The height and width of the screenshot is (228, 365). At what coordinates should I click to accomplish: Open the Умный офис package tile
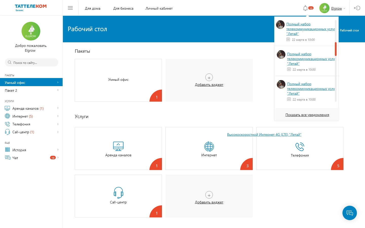click(118, 80)
